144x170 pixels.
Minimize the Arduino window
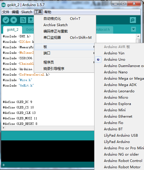(x=115, y=4)
